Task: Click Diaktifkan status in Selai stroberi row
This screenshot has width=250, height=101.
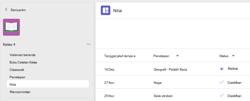Action: coord(234,96)
